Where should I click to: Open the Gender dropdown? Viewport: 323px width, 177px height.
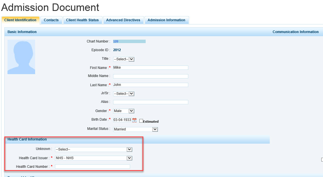click(x=124, y=111)
